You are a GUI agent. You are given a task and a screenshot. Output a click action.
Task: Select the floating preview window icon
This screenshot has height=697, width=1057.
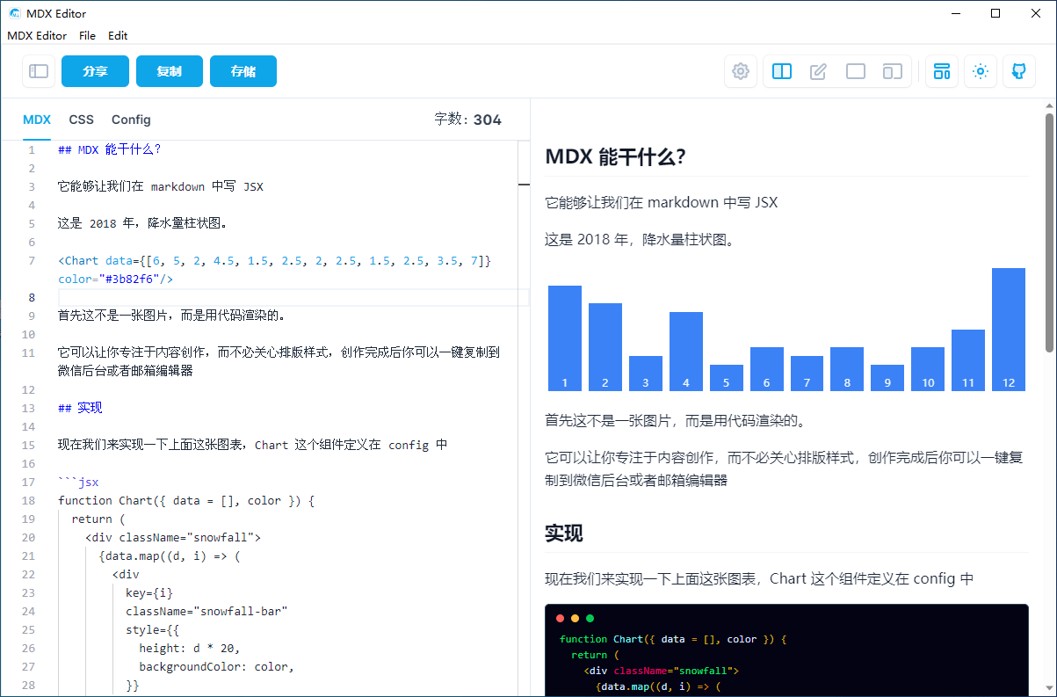coord(892,71)
